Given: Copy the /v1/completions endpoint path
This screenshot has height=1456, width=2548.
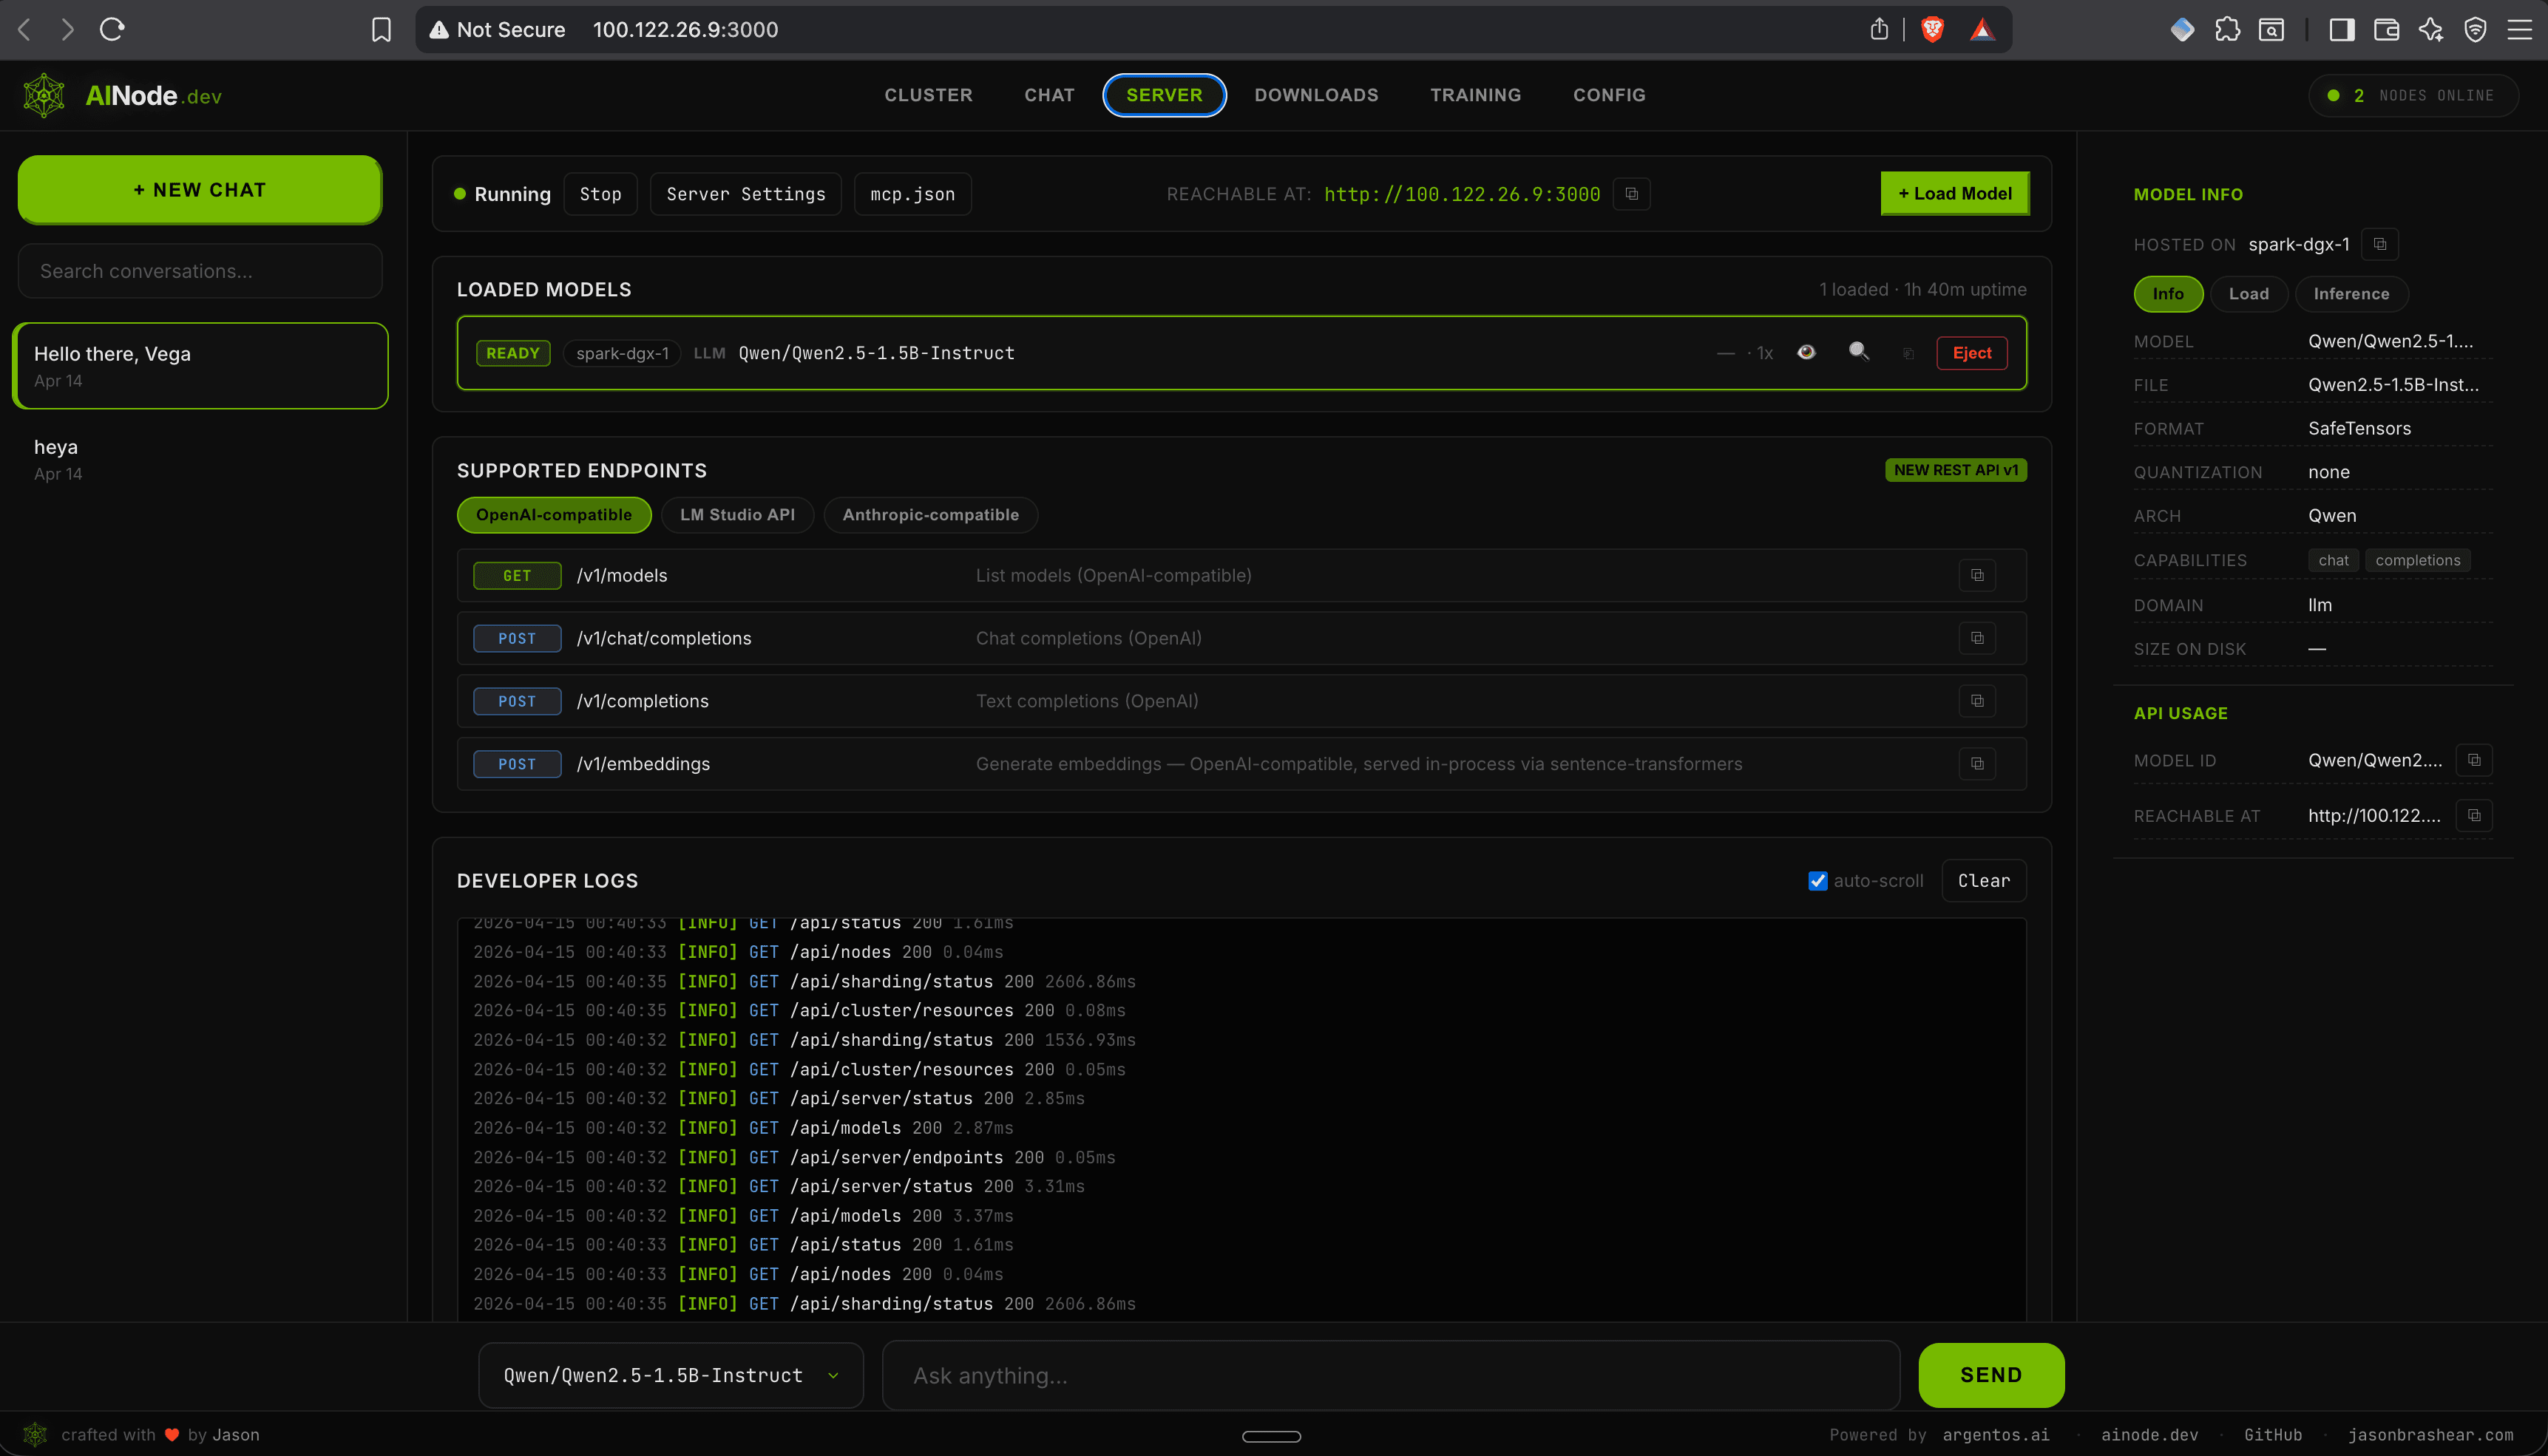Looking at the screenshot, I should point(1976,701).
